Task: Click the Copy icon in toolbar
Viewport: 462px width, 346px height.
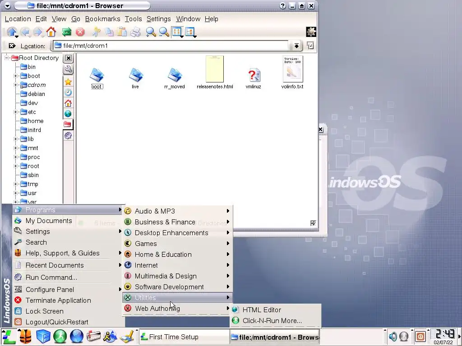Action: pyautogui.click(x=109, y=32)
